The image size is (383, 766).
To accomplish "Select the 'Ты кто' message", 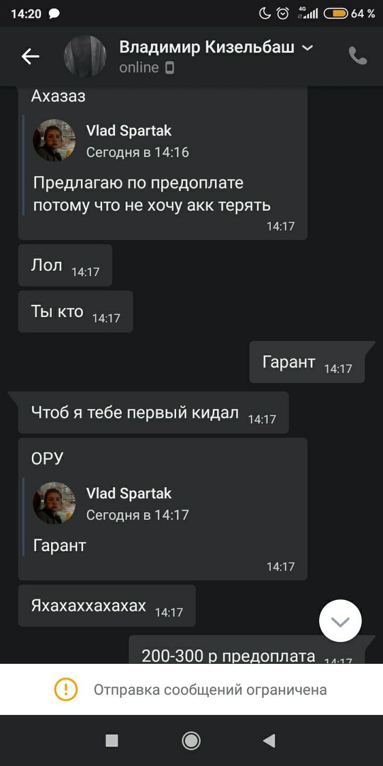I will pos(75,311).
